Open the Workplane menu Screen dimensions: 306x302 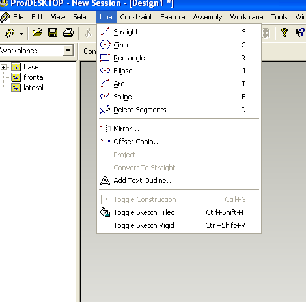click(x=247, y=17)
